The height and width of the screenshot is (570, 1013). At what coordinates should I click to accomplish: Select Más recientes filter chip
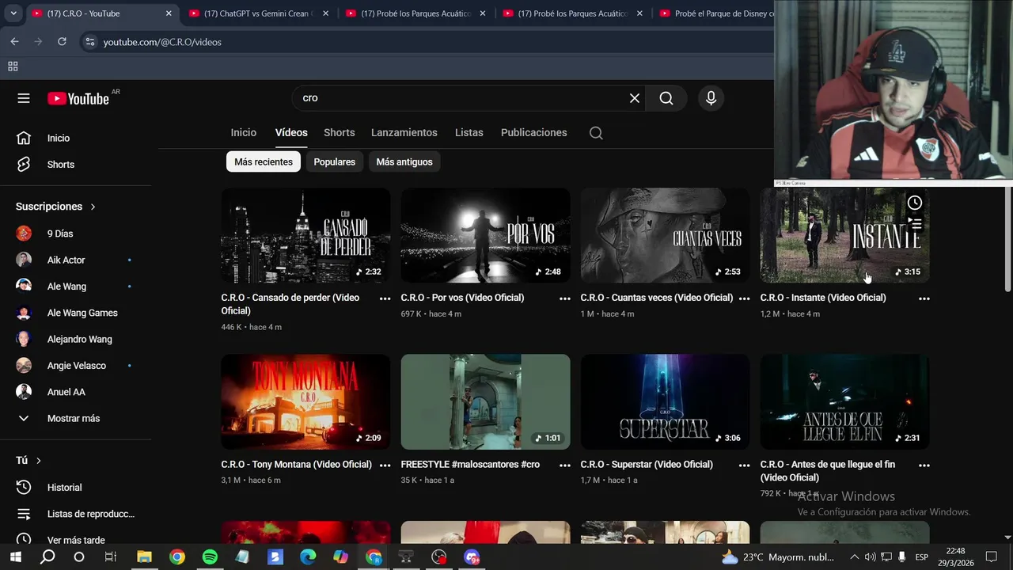(264, 161)
